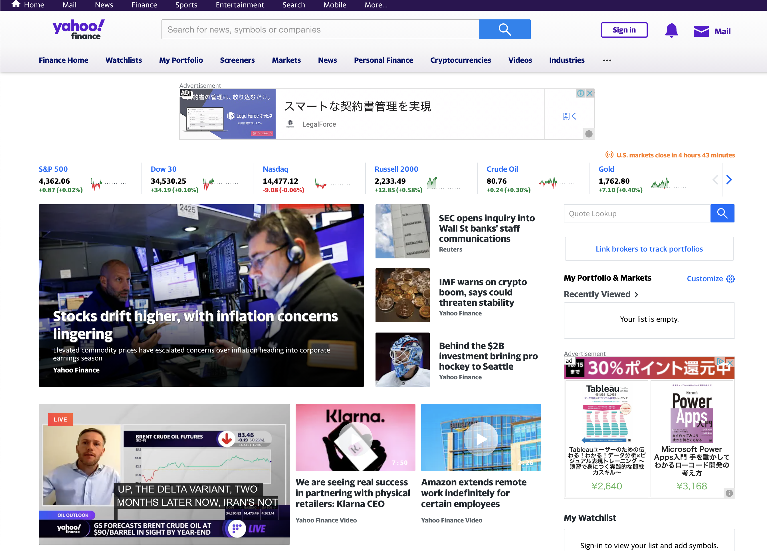Screen dimensions: 767x551
Task: Open the live Brent crude oil video
Action: [164, 474]
